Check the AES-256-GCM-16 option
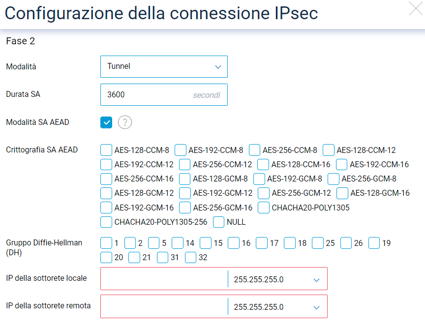Image resolution: width=425 pixels, height=329 pixels. [x=185, y=208]
